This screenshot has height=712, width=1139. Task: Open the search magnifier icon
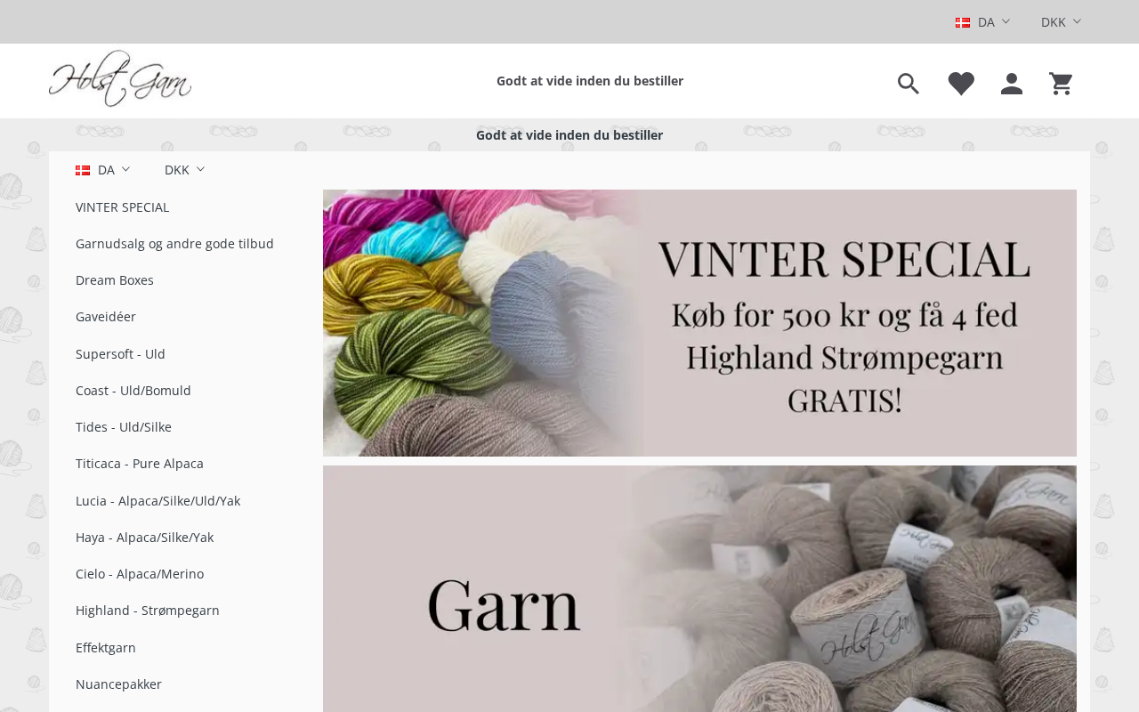[x=908, y=84]
